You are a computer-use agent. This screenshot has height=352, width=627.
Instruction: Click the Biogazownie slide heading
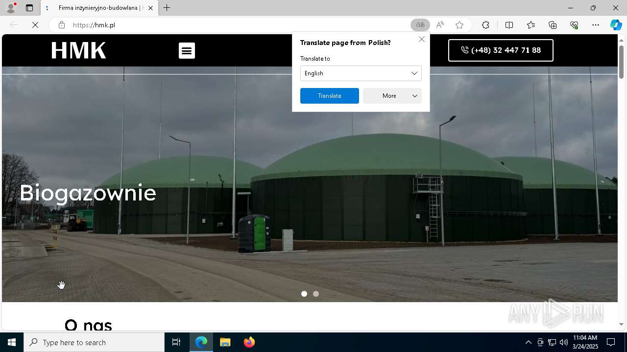coord(88,193)
